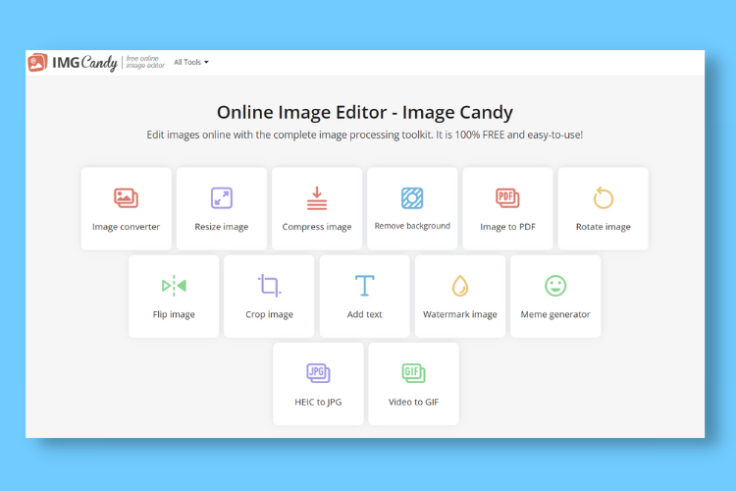The width and height of the screenshot is (736, 491).
Task: Click the IMG Candy wordmark text
Action: (x=84, y=63)
